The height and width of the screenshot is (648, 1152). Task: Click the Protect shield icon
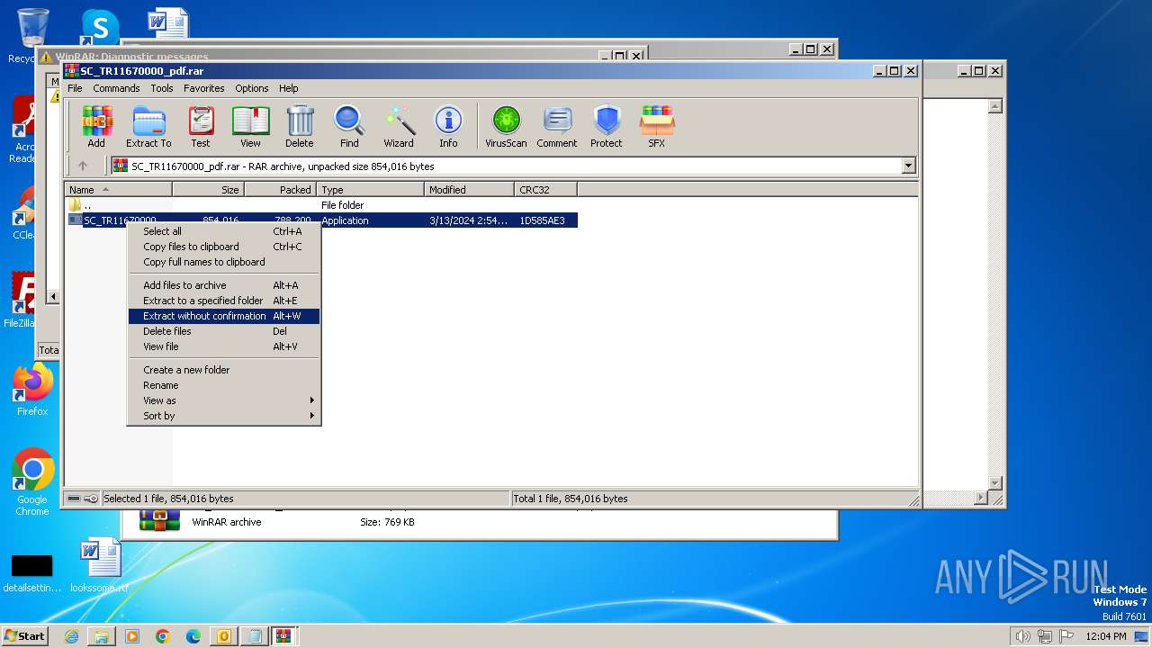pyautogui.click(x=607, y=127)
